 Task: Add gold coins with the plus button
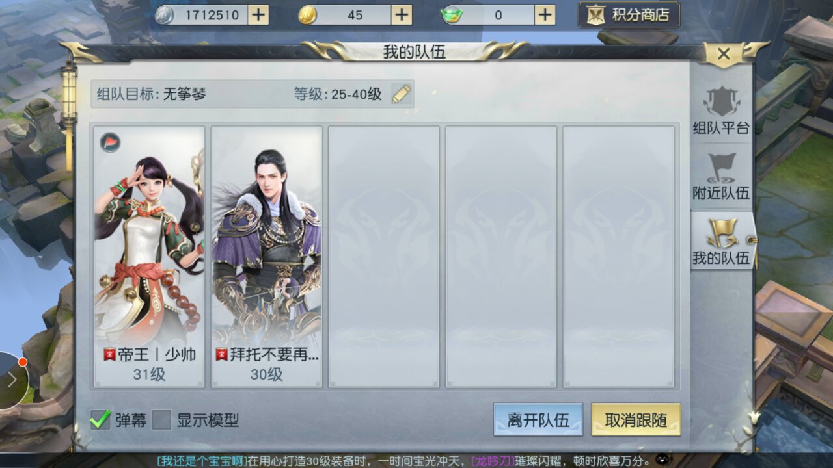click(402, 15)
